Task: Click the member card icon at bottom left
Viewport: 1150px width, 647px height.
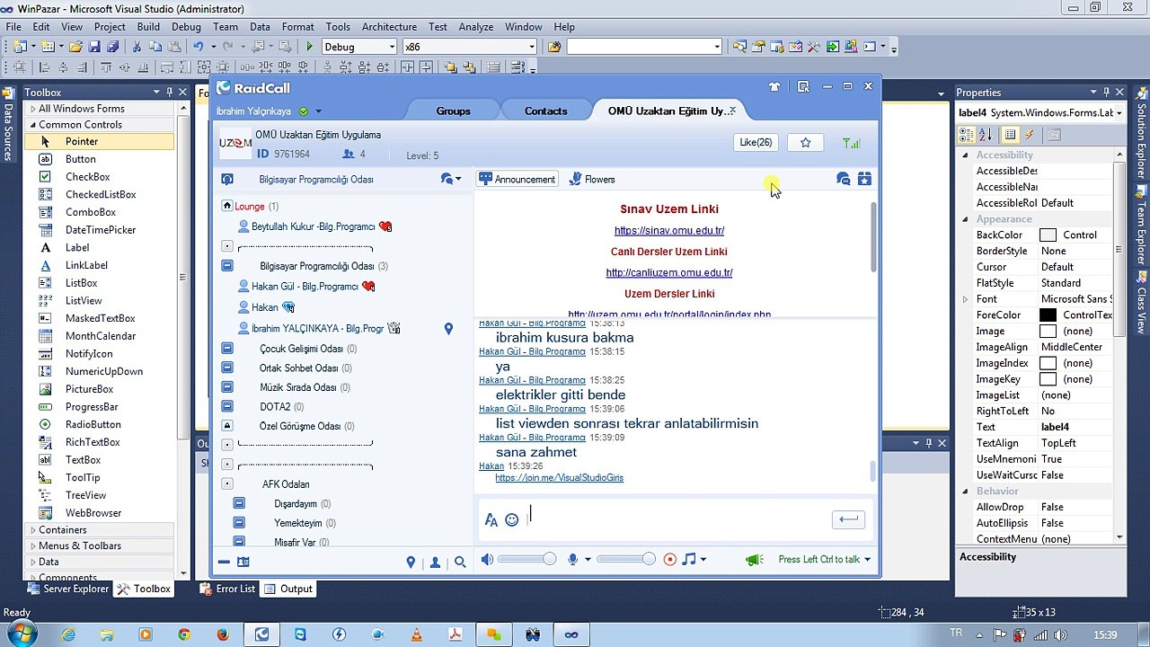Action: pyautogui.click(x=243, y=562)
